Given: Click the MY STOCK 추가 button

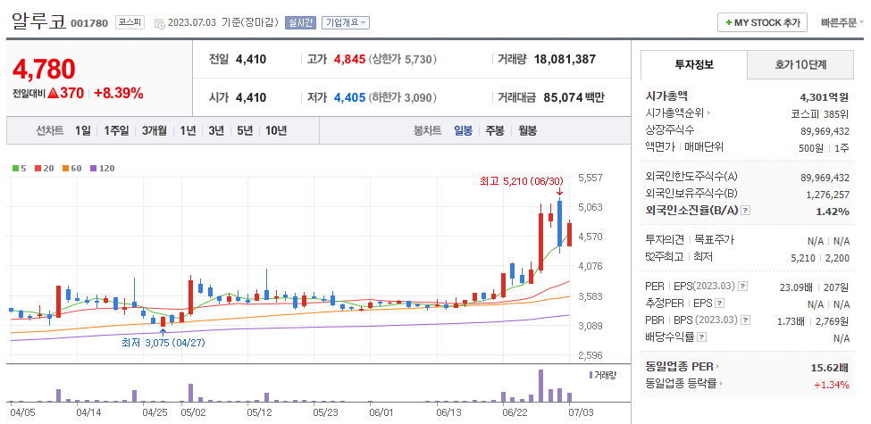Looking at the screenshot, I should (762, 22).
